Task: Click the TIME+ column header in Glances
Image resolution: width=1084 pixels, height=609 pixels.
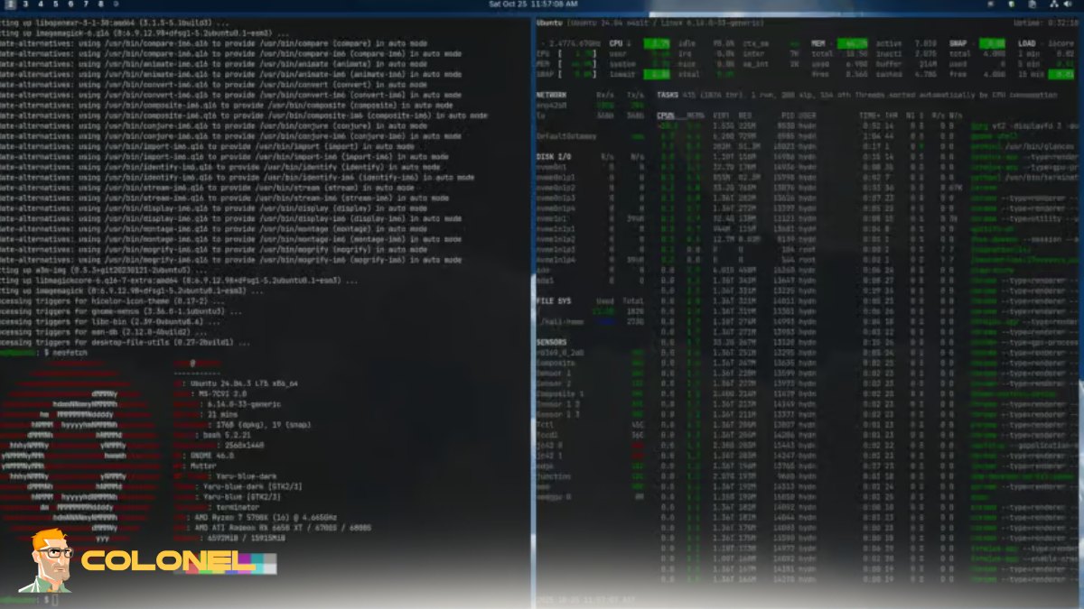Action: click(x=867, y=115)
